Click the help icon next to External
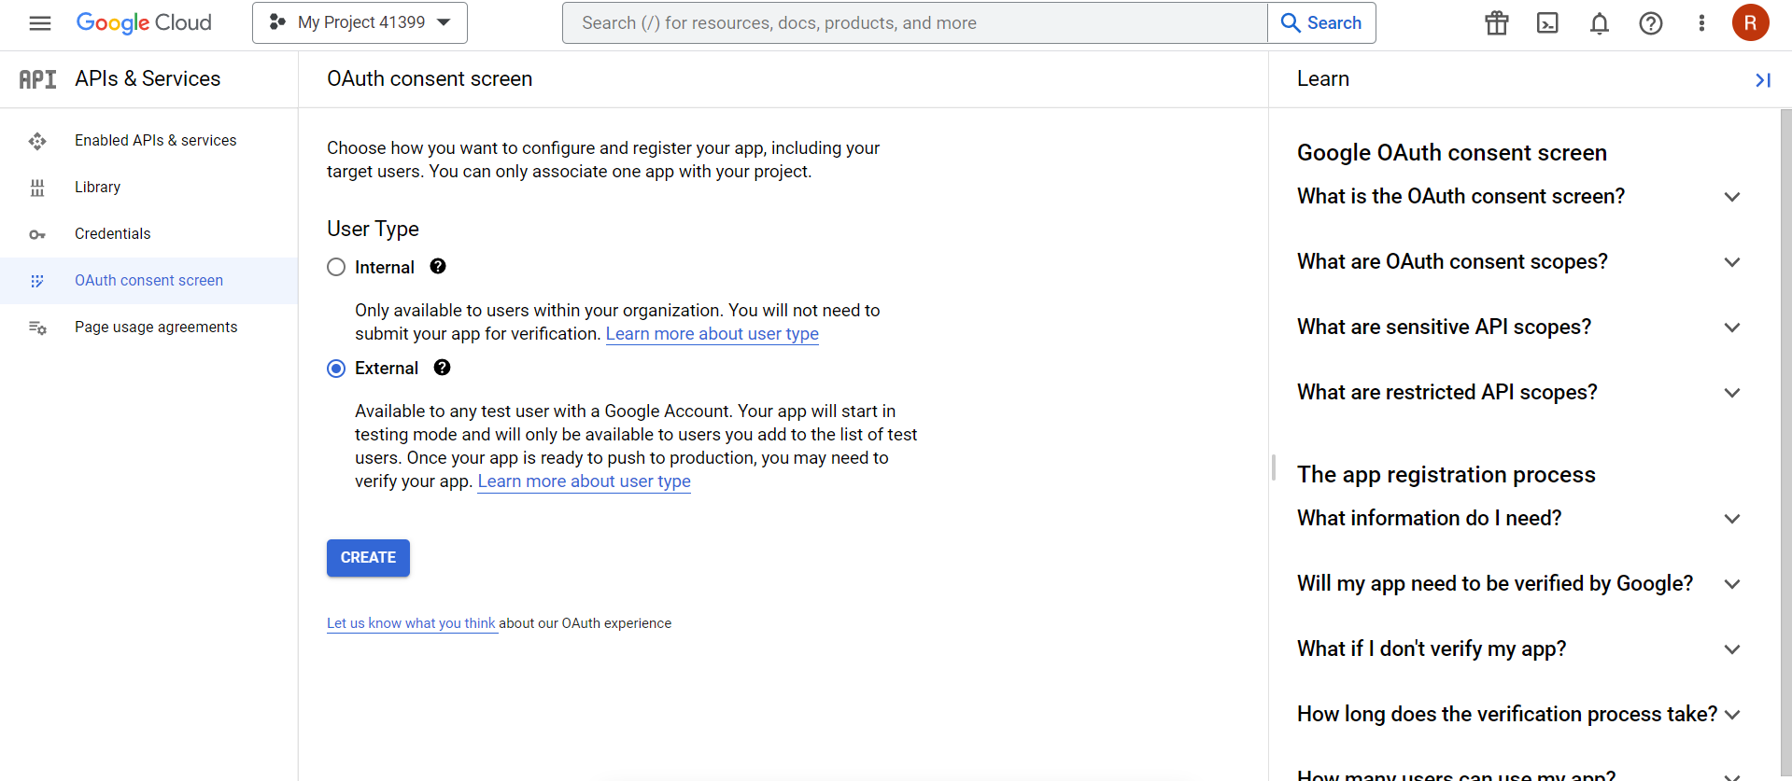This screenshot has width=1792, height=781. pyautogui.click(x=443, y=368)
